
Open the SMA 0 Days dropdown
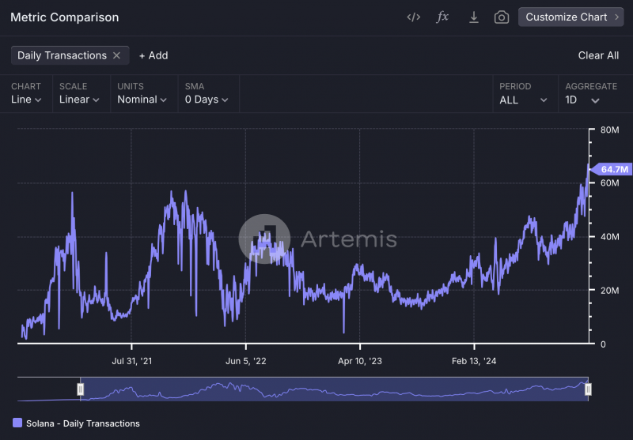pyautogui.click(x=207, y=100)
